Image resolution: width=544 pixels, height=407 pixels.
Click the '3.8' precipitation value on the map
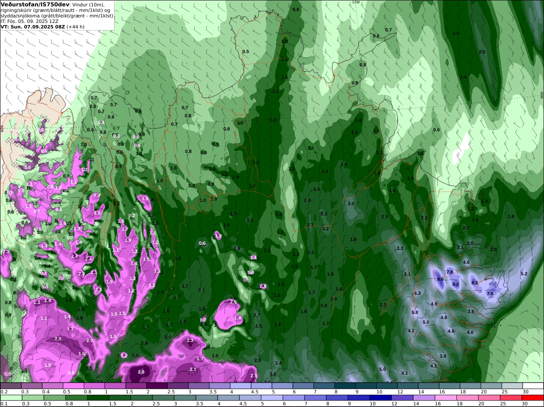pyautogui.click(x=443, y=356)
